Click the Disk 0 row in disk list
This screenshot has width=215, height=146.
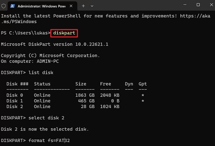point(15,95)
